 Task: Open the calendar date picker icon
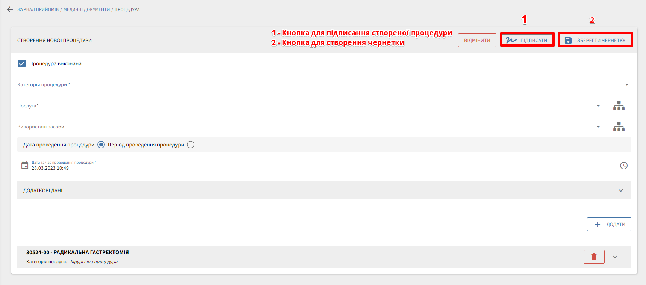(25, 165)
